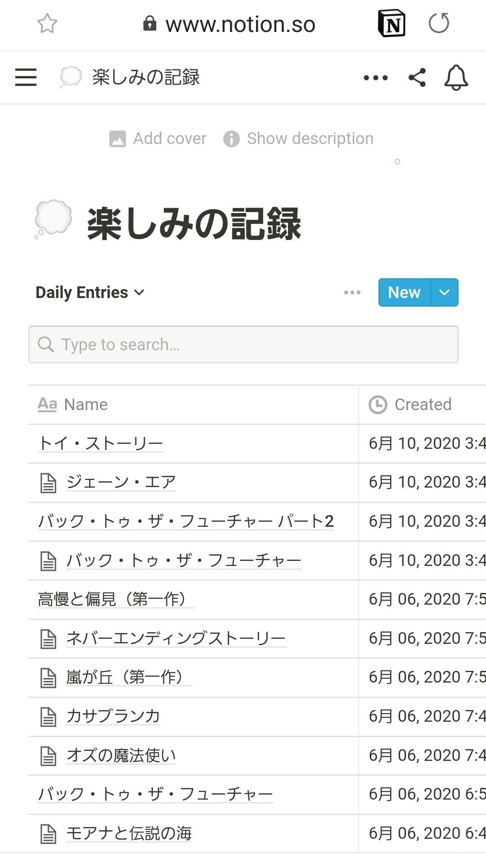The height and width of the screenshot is (855, 486).
Task: Open the share icon in the top bar
Action: coord(417,77)
